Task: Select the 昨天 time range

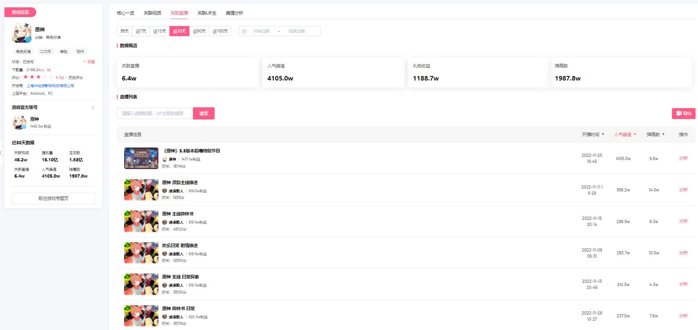Action: (125, 31)
